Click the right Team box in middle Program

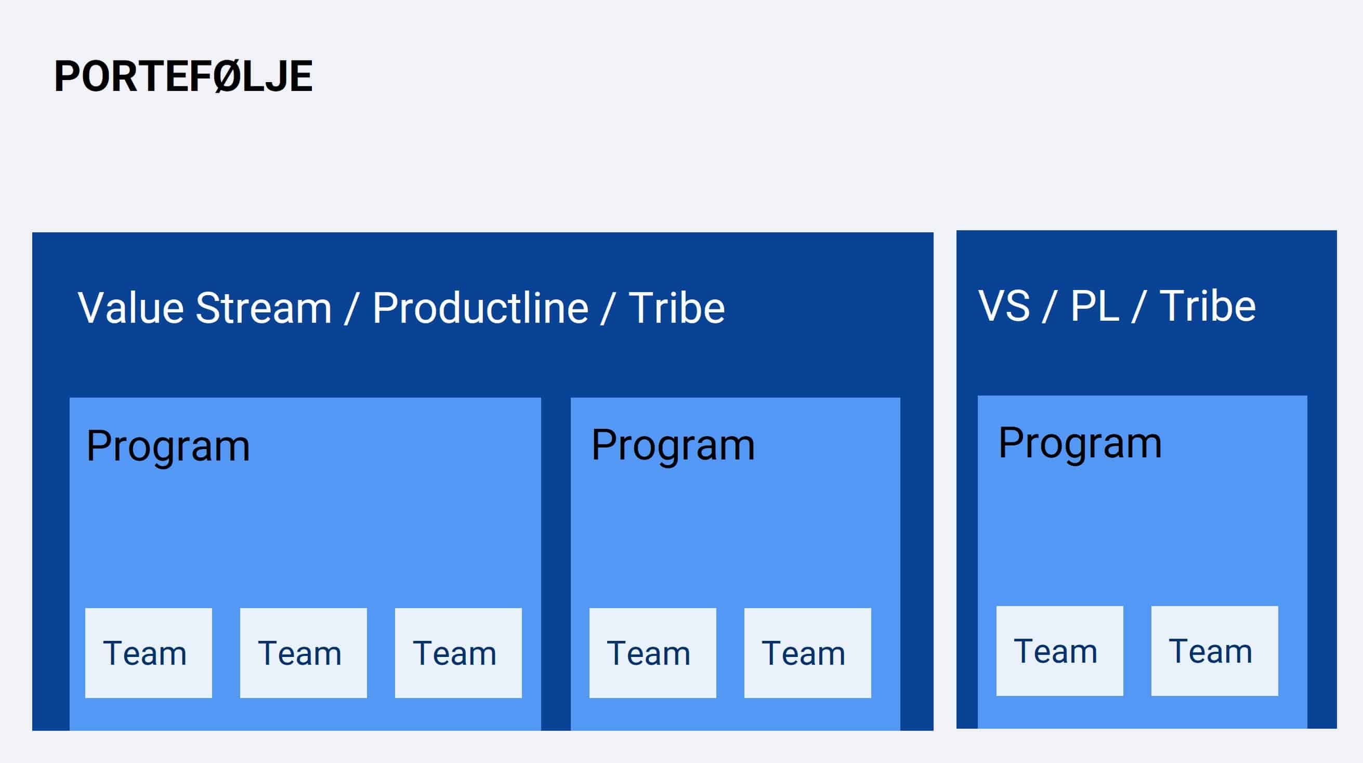808,653
